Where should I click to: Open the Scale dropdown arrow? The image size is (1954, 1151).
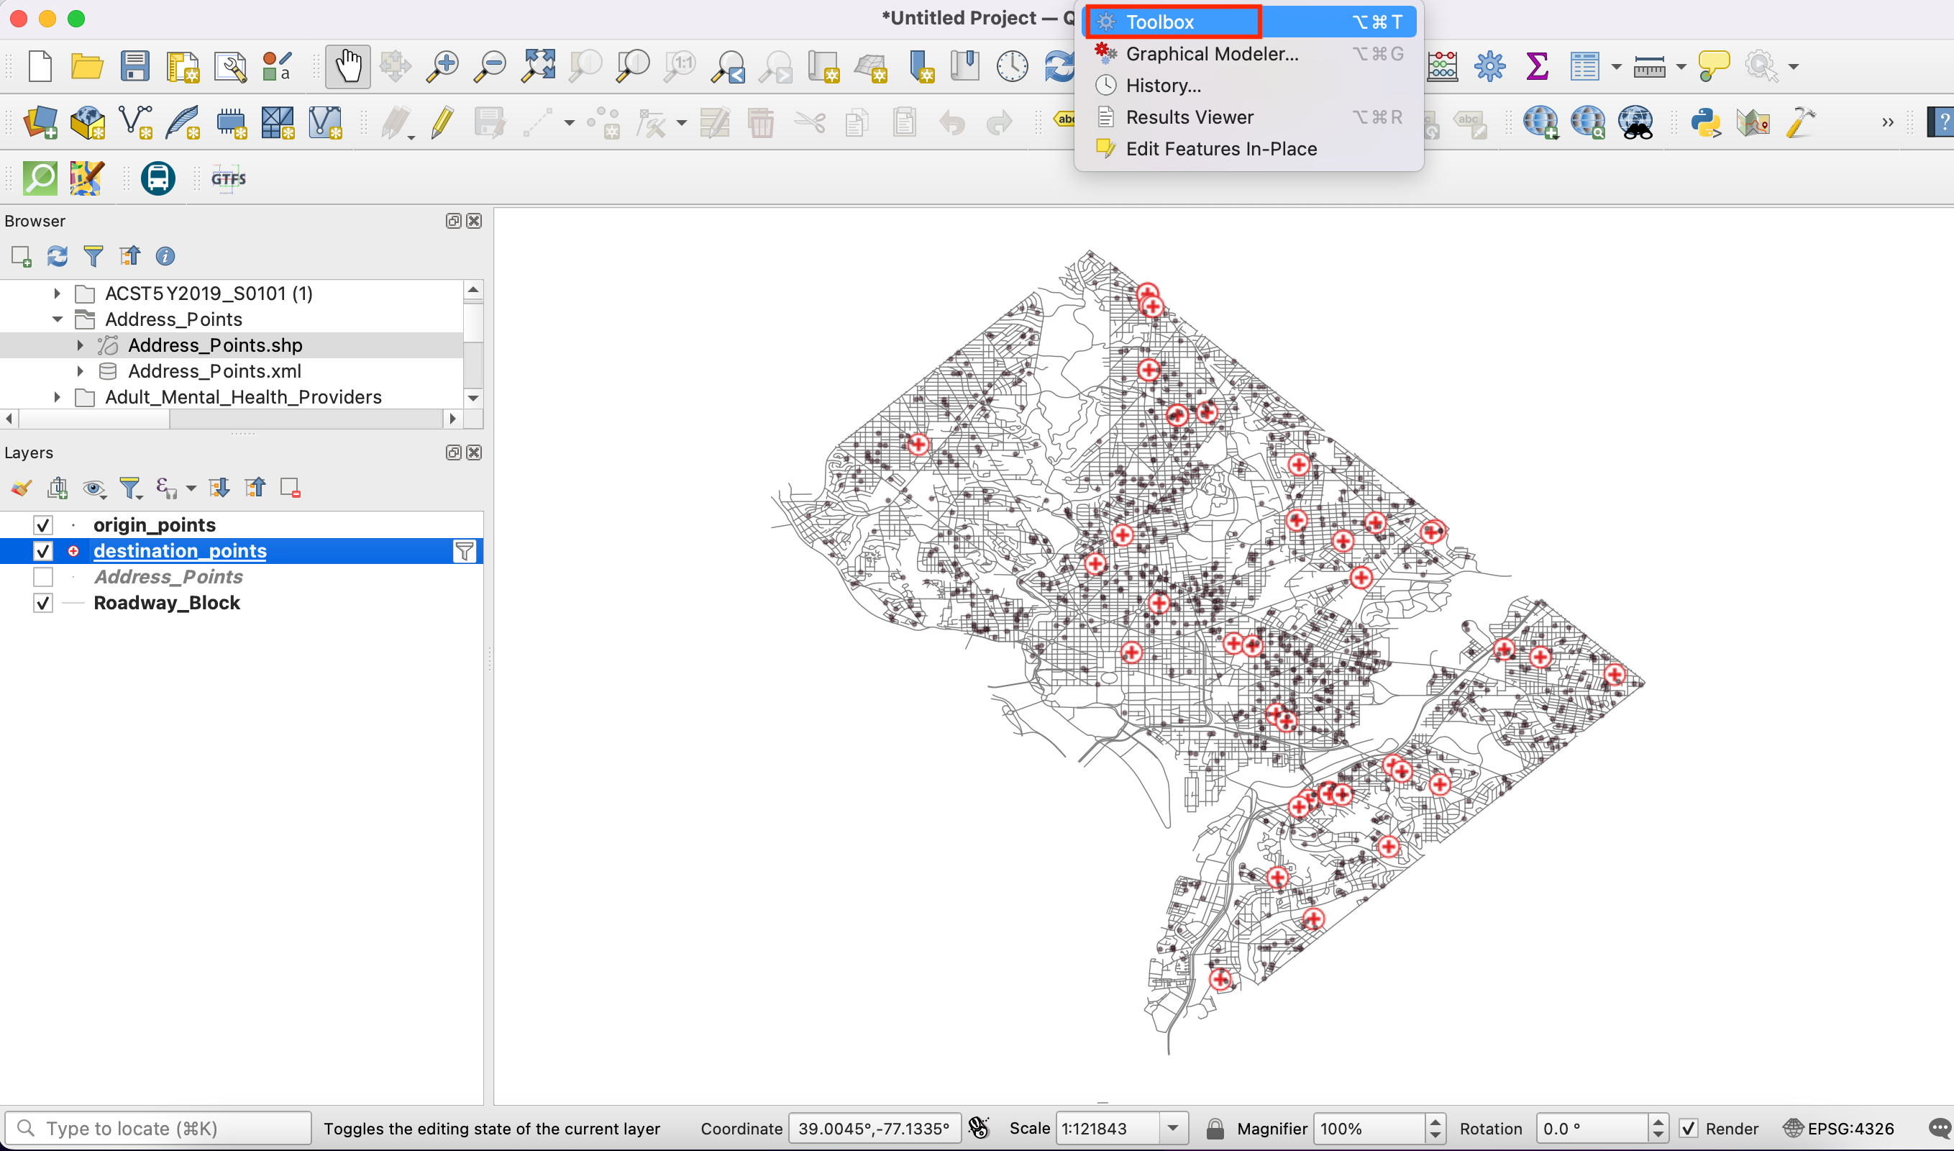[1173, 1129]
